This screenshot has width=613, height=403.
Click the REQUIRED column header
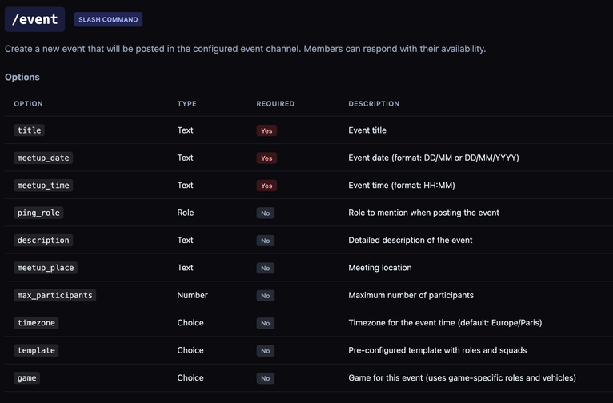(275, 104)
